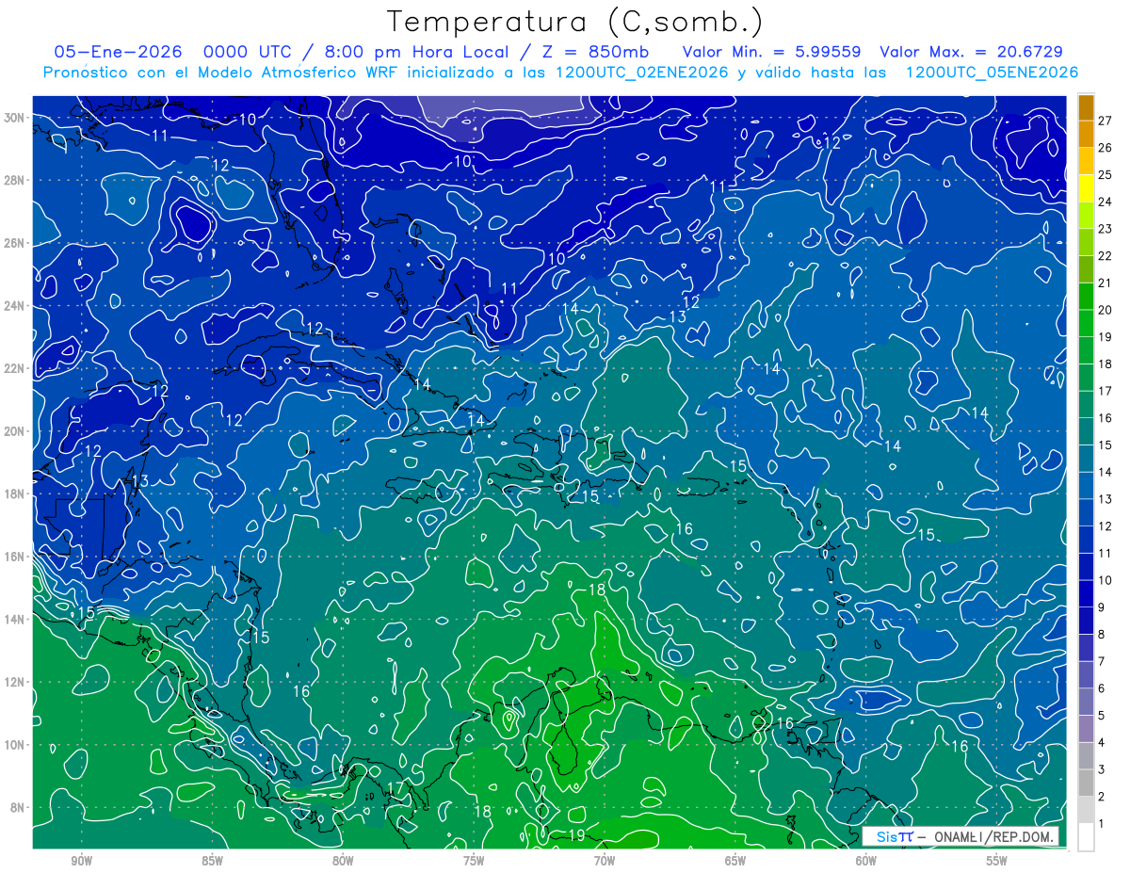Click the 60W longitude axis label
The height and width of the screenshot is (873, 1130).
pyautogui.click(x=866, y=861)
